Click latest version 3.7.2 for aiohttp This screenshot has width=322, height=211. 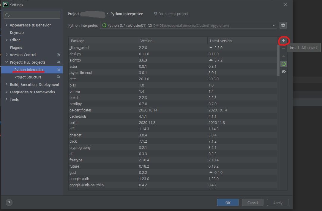click(218, 60)
